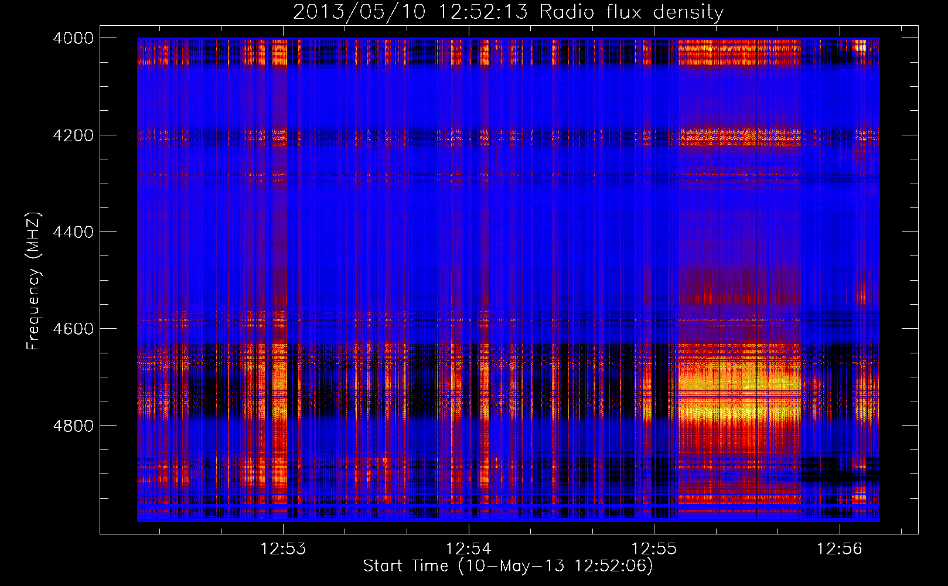Click the 12:55 time axis label

pyautogui.click(x=654, y=549)
